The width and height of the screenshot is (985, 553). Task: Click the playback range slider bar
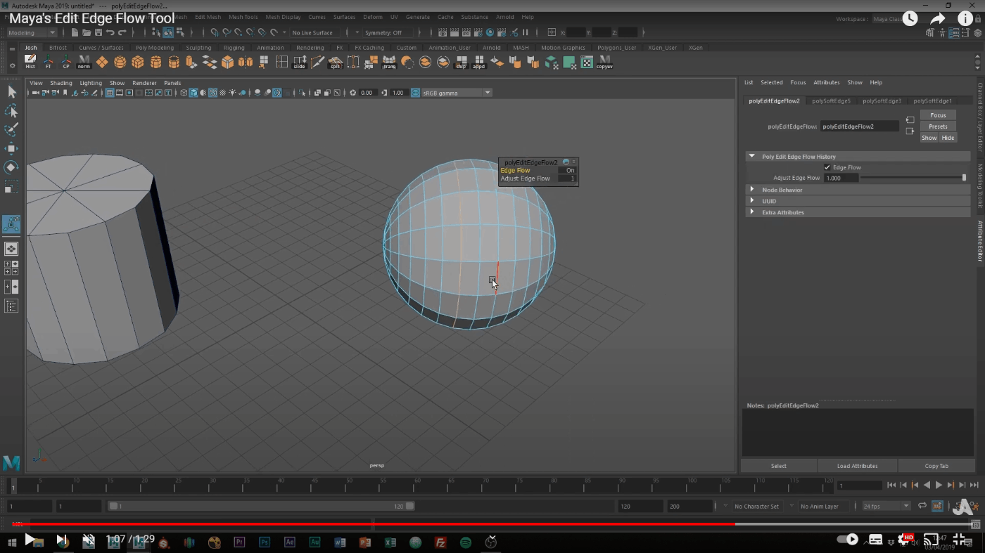[260, 506]
